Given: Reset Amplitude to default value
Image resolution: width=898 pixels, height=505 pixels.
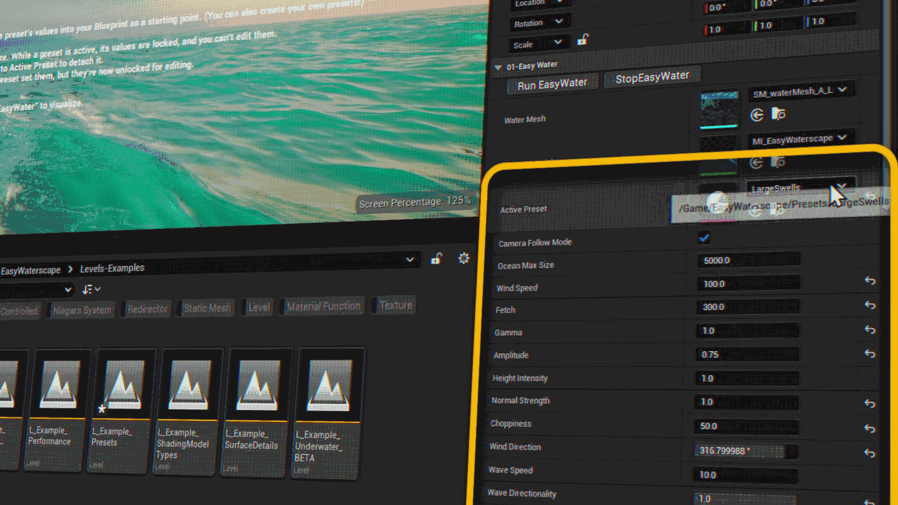Looking at the screenshot, I should (x=870, y=354).
